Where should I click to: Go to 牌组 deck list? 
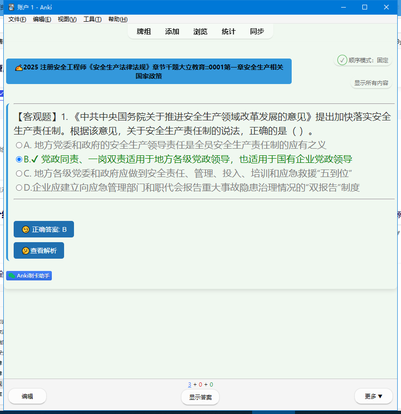(x=144, y=32)
